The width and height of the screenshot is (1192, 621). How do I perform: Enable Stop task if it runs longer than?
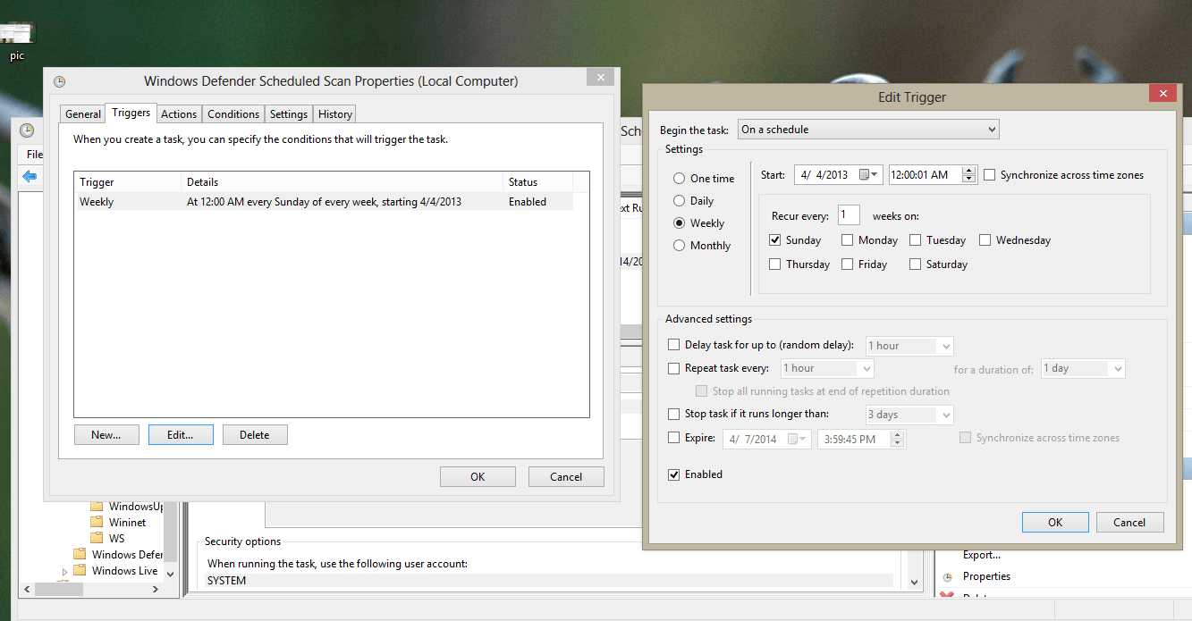(674, 415)
